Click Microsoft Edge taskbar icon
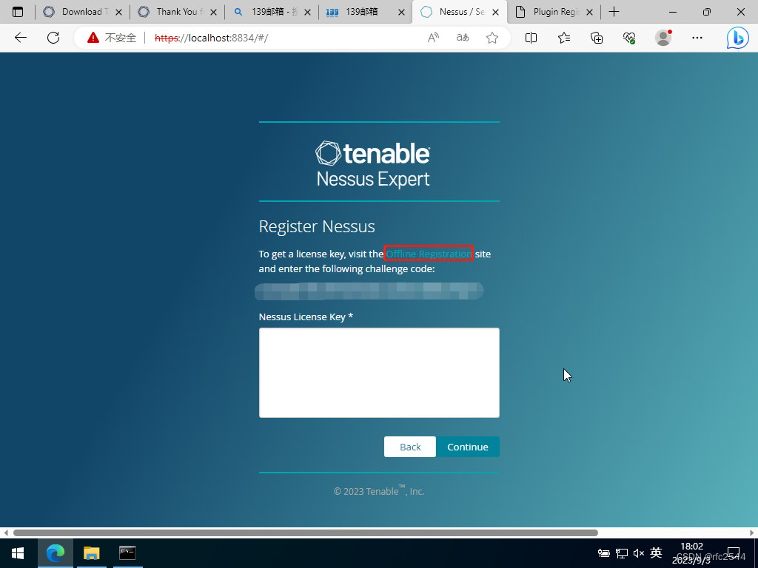Viewport: 758px width, 568px height. [55, 553]
